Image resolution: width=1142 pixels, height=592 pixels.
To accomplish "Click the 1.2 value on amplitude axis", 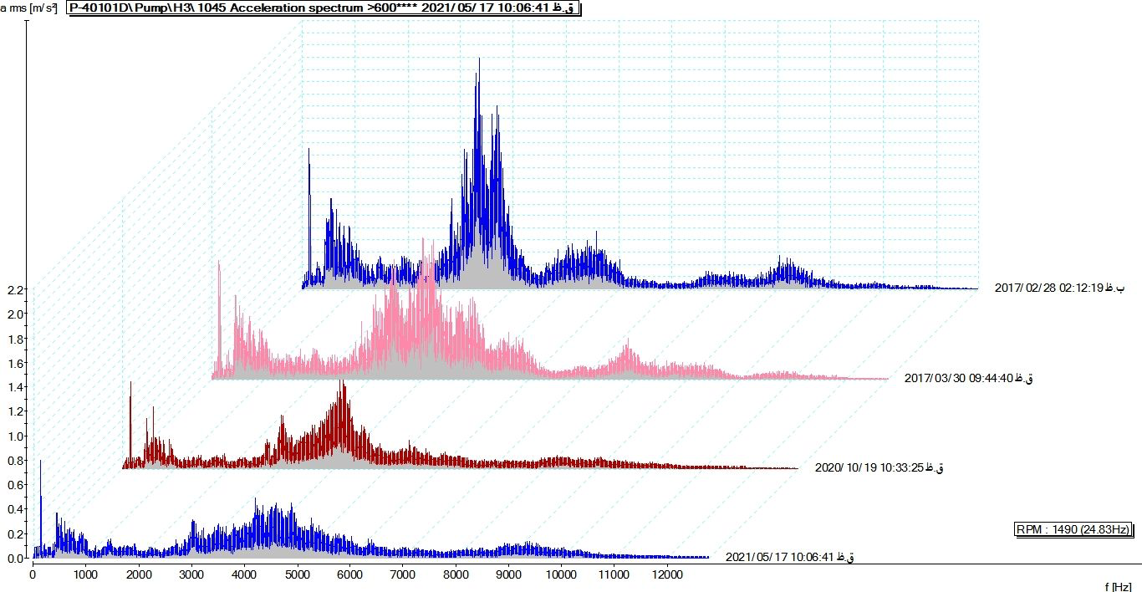I will (x=13, y=411).
